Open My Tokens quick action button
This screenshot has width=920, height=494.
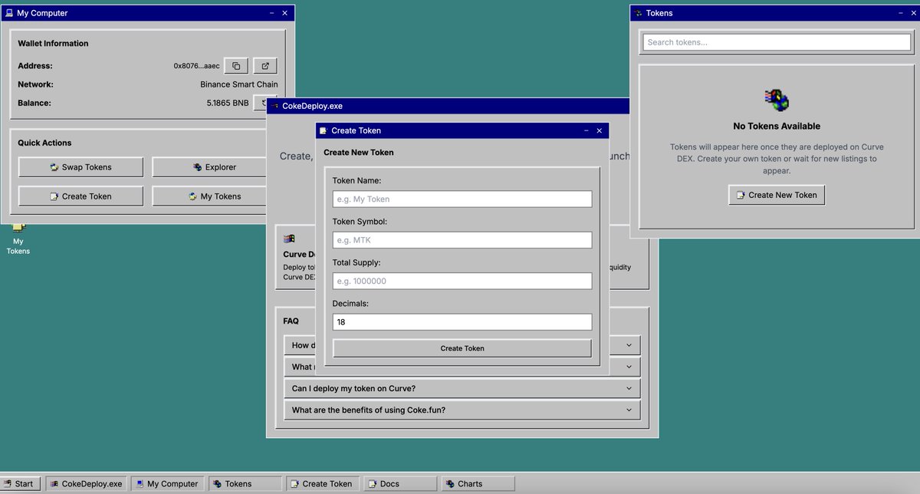[x=210, y=196]
